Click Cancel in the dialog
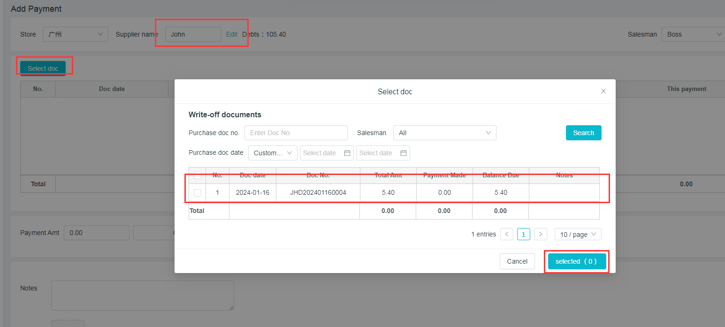Screen dimensions: 725x327 (517, 261)
